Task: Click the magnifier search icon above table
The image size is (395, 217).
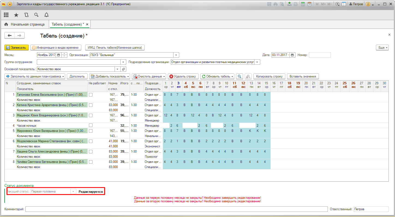Action: pyautogui.click(x=239, y=76)
